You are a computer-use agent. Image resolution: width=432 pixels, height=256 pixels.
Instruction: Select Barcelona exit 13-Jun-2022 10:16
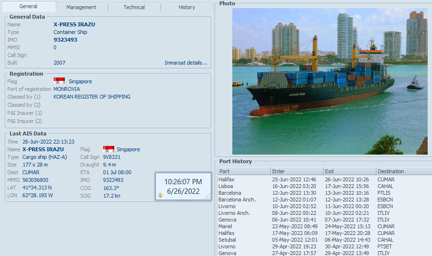coord(347,193)
